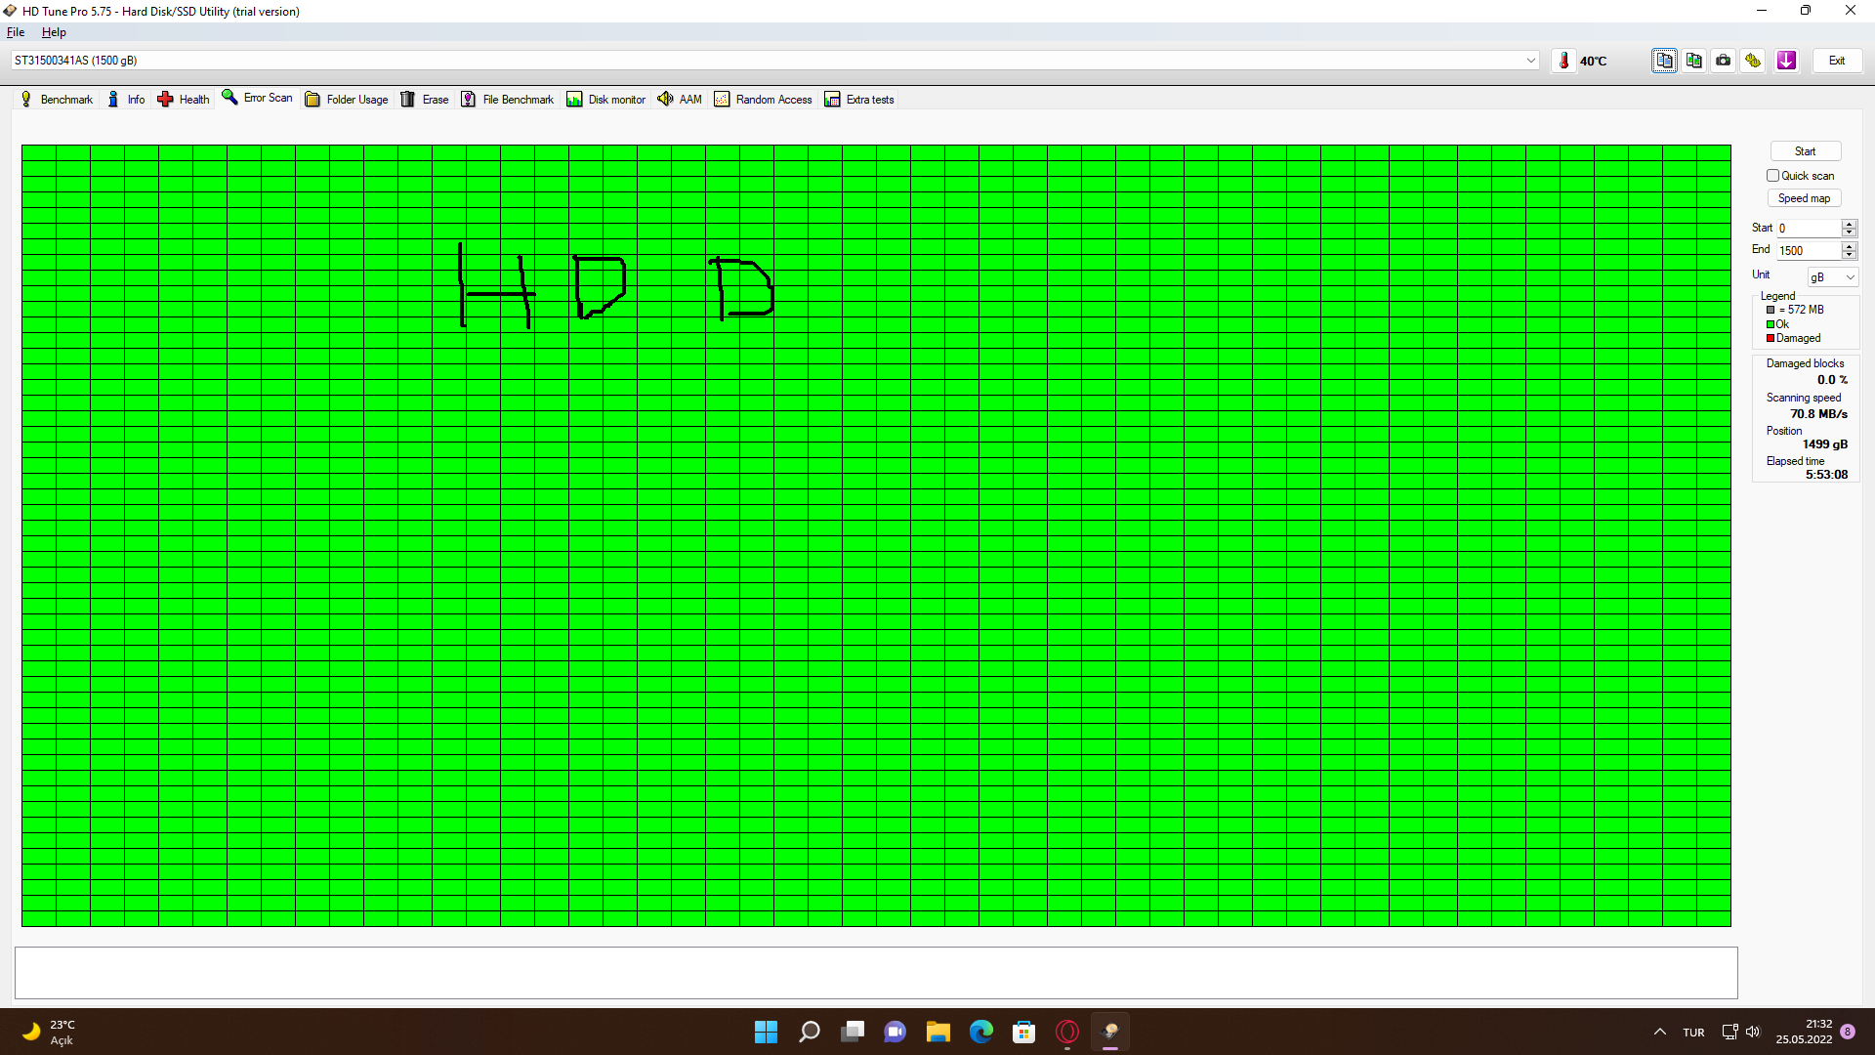Click the copy screenshot to clipboard icon
The image size is (1875, 1055).
coord(1694,61)
